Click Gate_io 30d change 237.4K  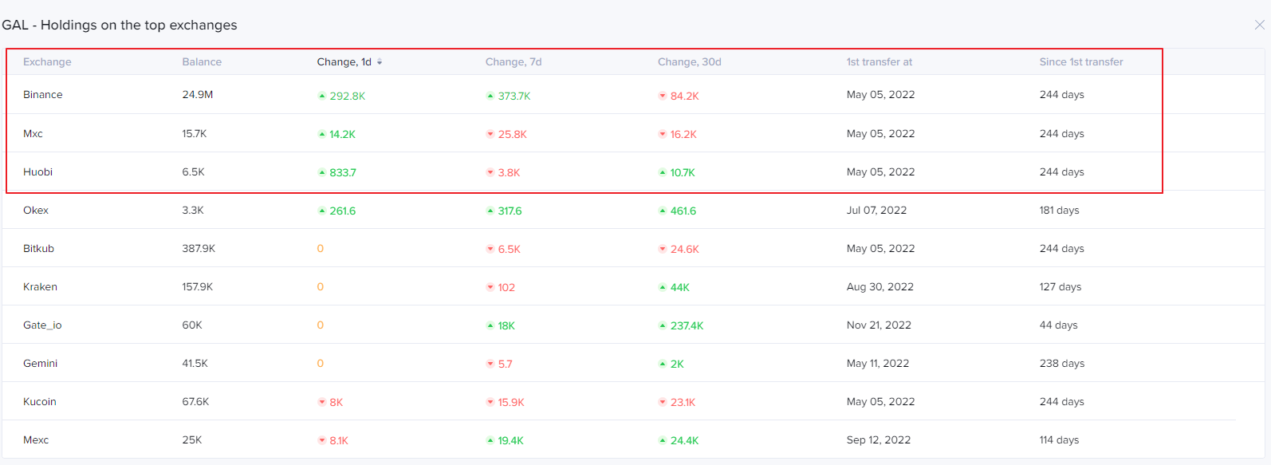click(687, 325)
